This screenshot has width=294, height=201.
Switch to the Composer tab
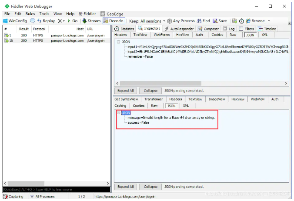[x=208, y=29]
